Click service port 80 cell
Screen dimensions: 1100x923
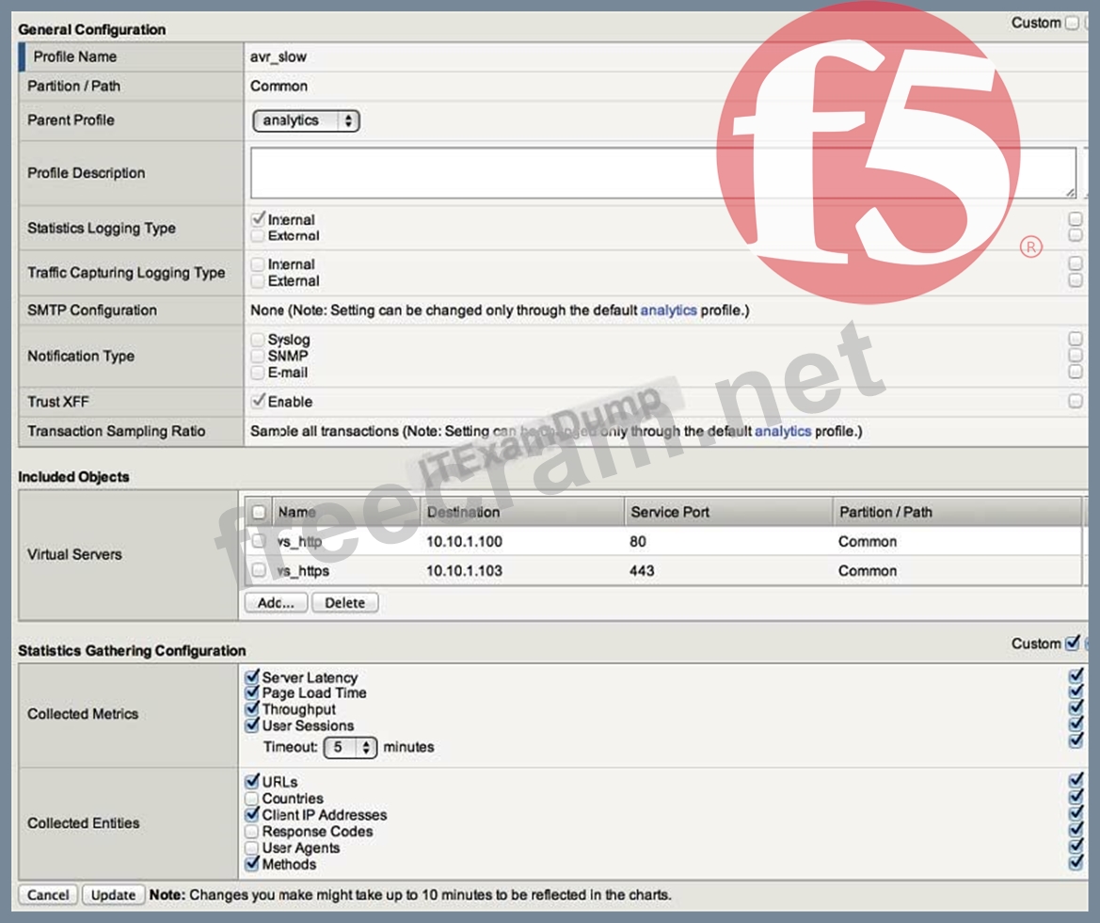(x=637, y=541)
